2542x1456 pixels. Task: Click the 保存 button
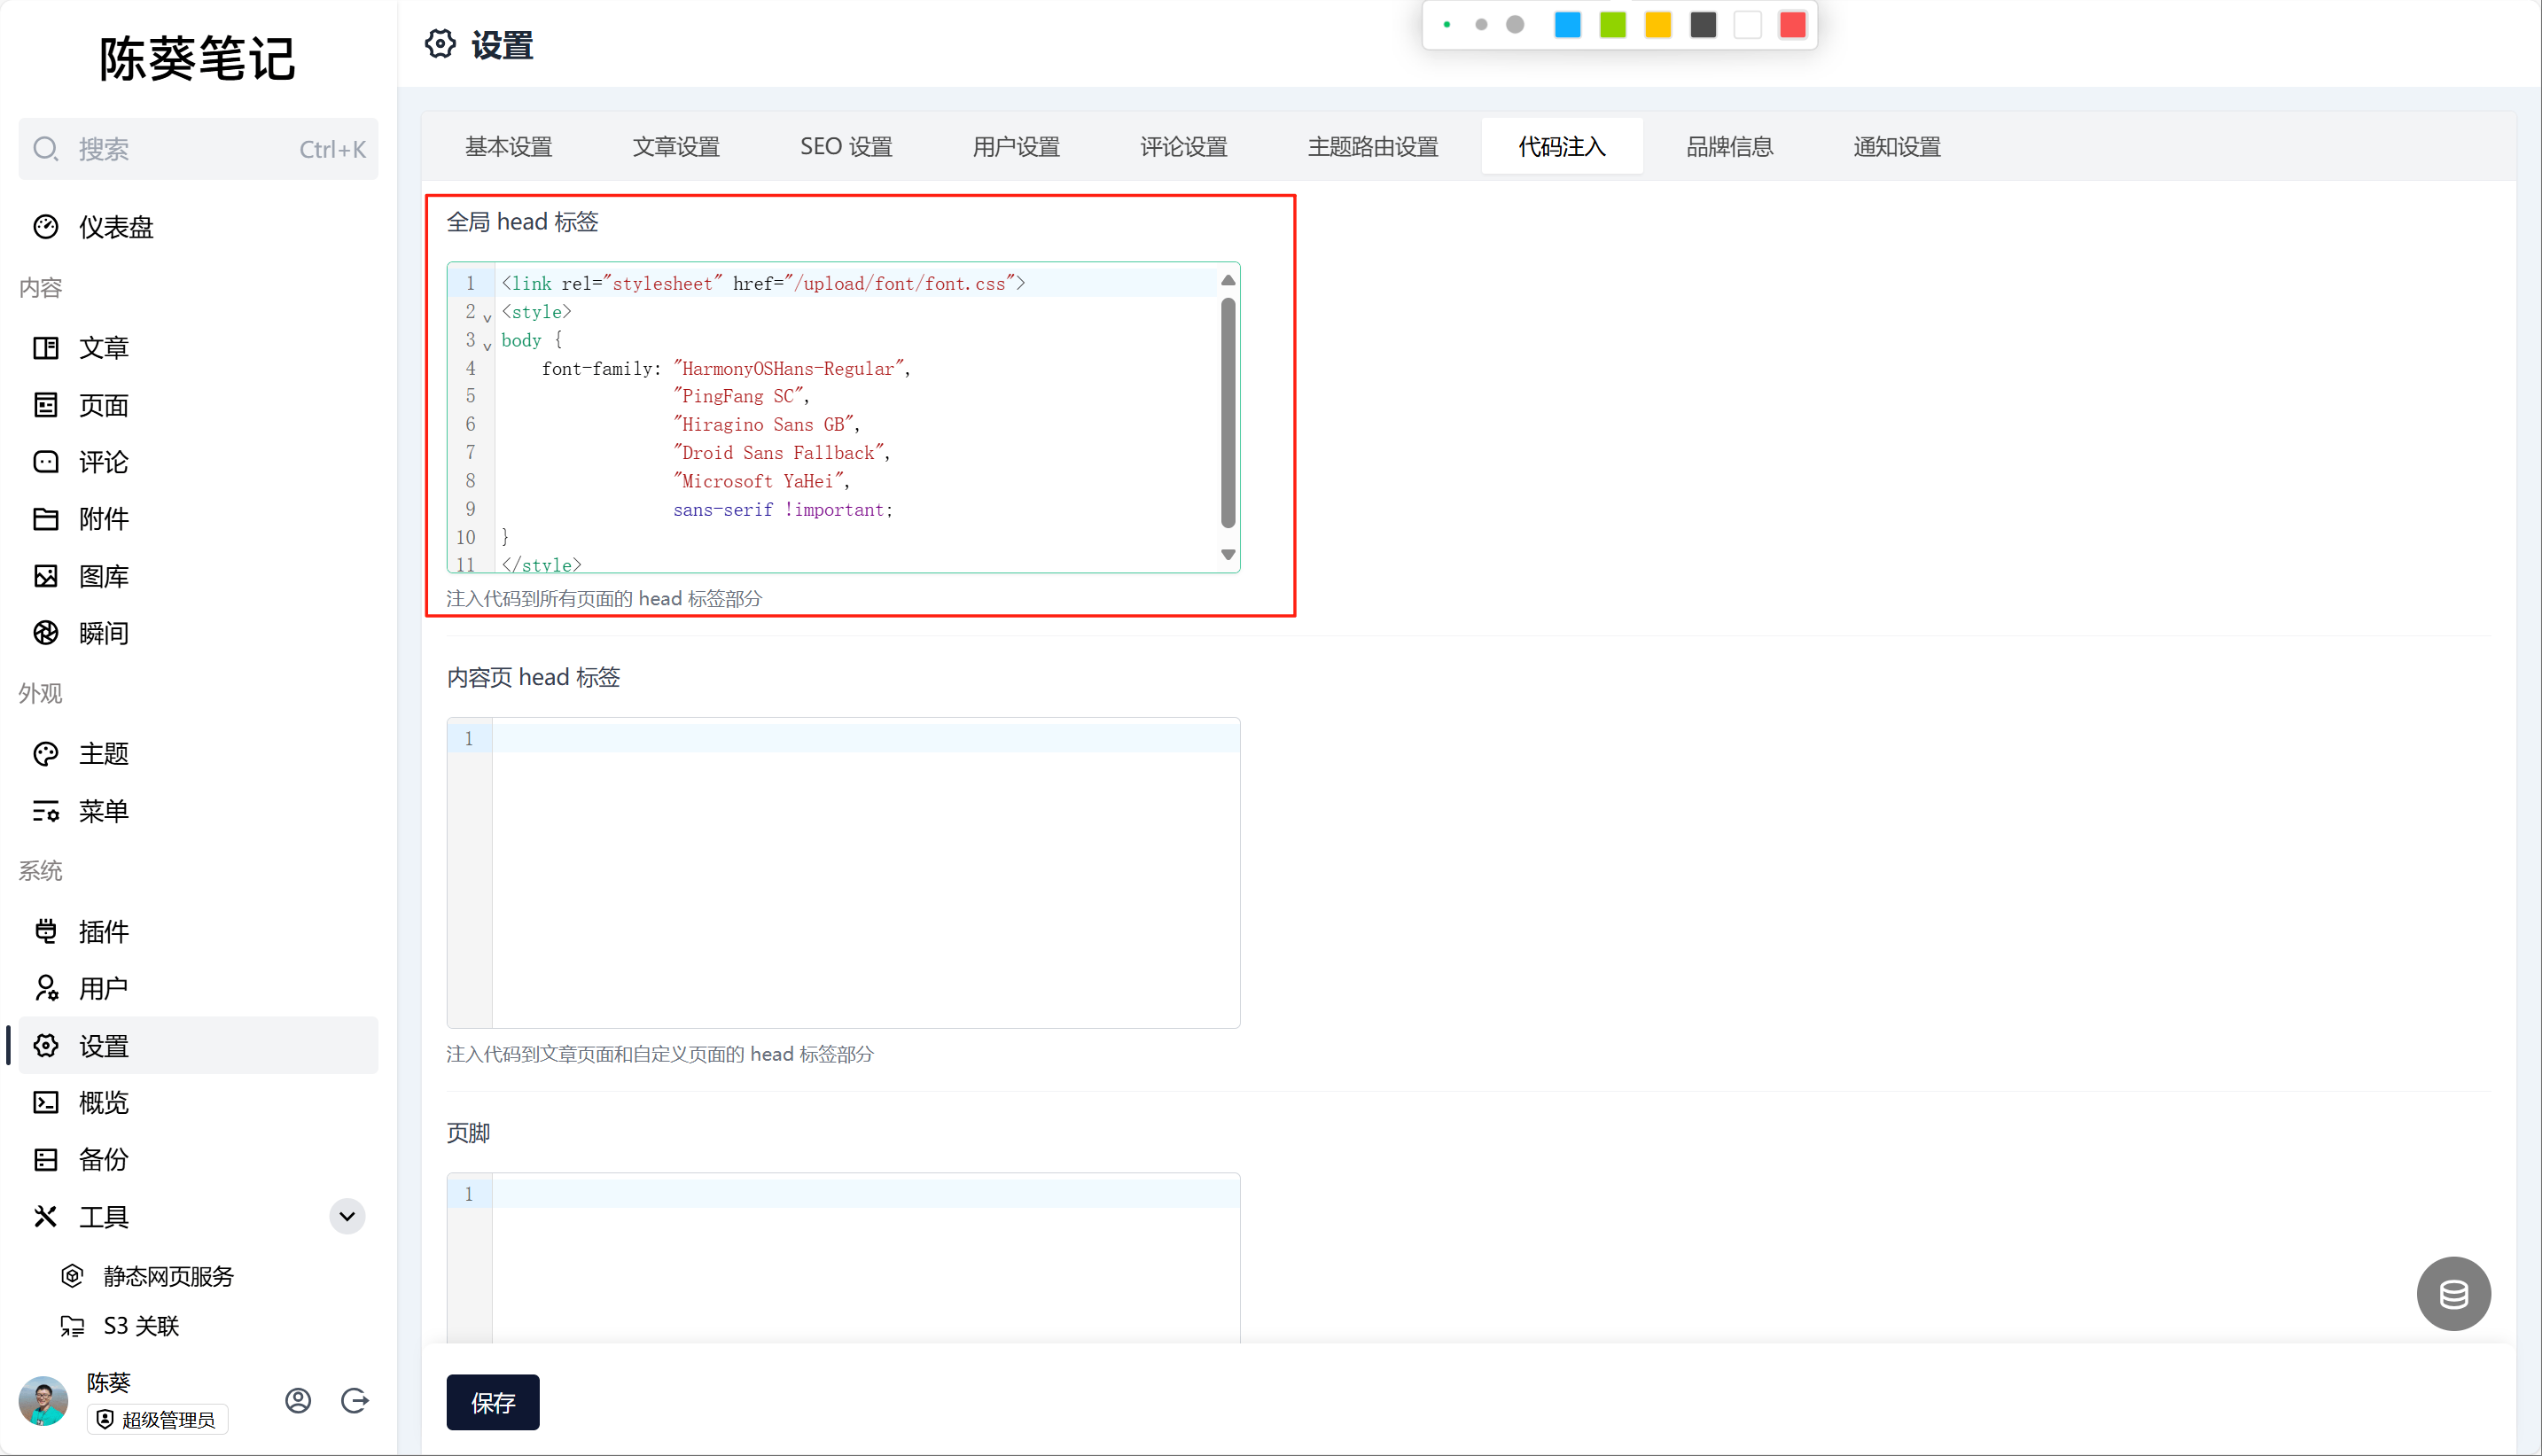coord(492,1402)
